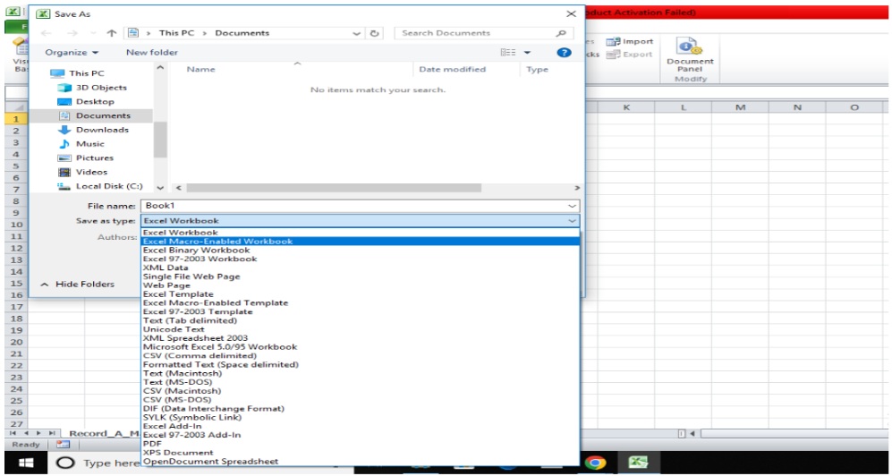Pick XML Data file type

point(360,268)
